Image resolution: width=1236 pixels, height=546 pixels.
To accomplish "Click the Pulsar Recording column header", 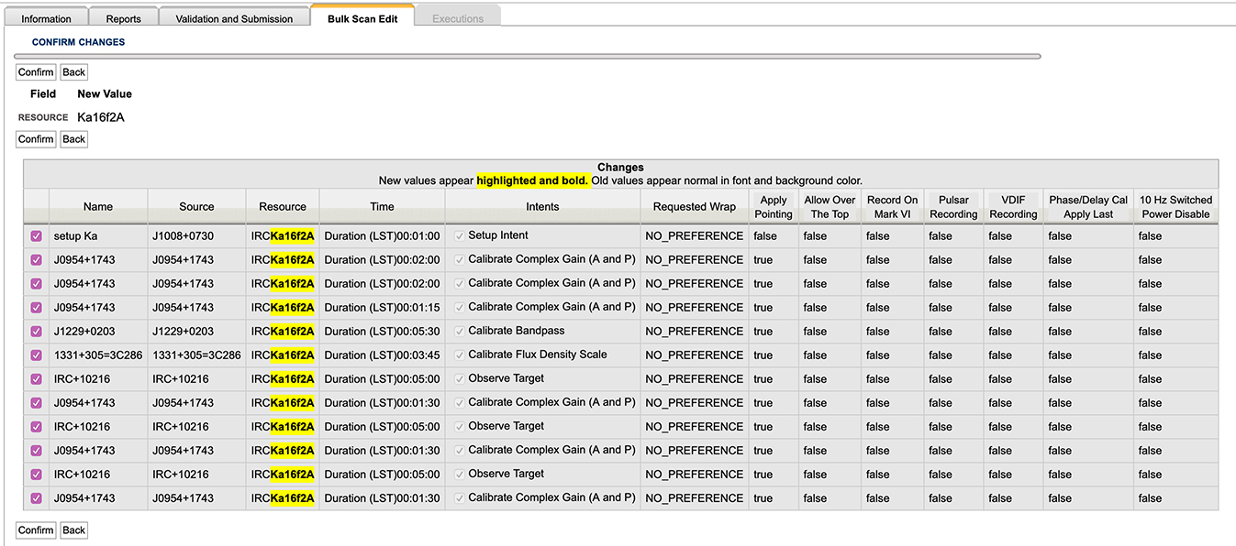I will click(x=953, y=207).
